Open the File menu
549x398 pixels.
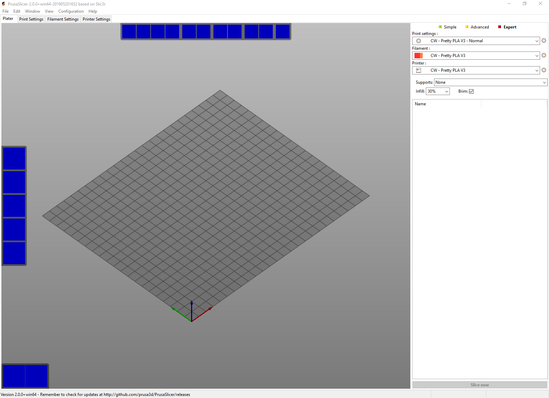click(x=5, y=11)
